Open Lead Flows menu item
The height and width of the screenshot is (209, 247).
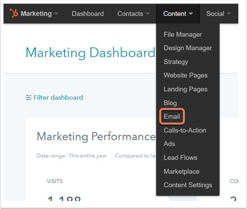pos(181,157)
